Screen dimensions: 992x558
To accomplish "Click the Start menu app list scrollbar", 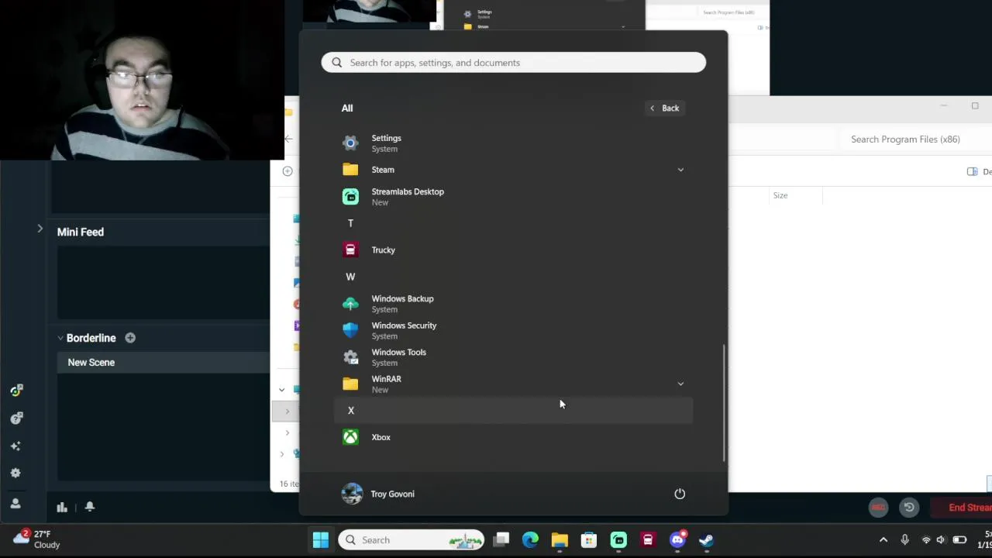I will tap(724, 402).
